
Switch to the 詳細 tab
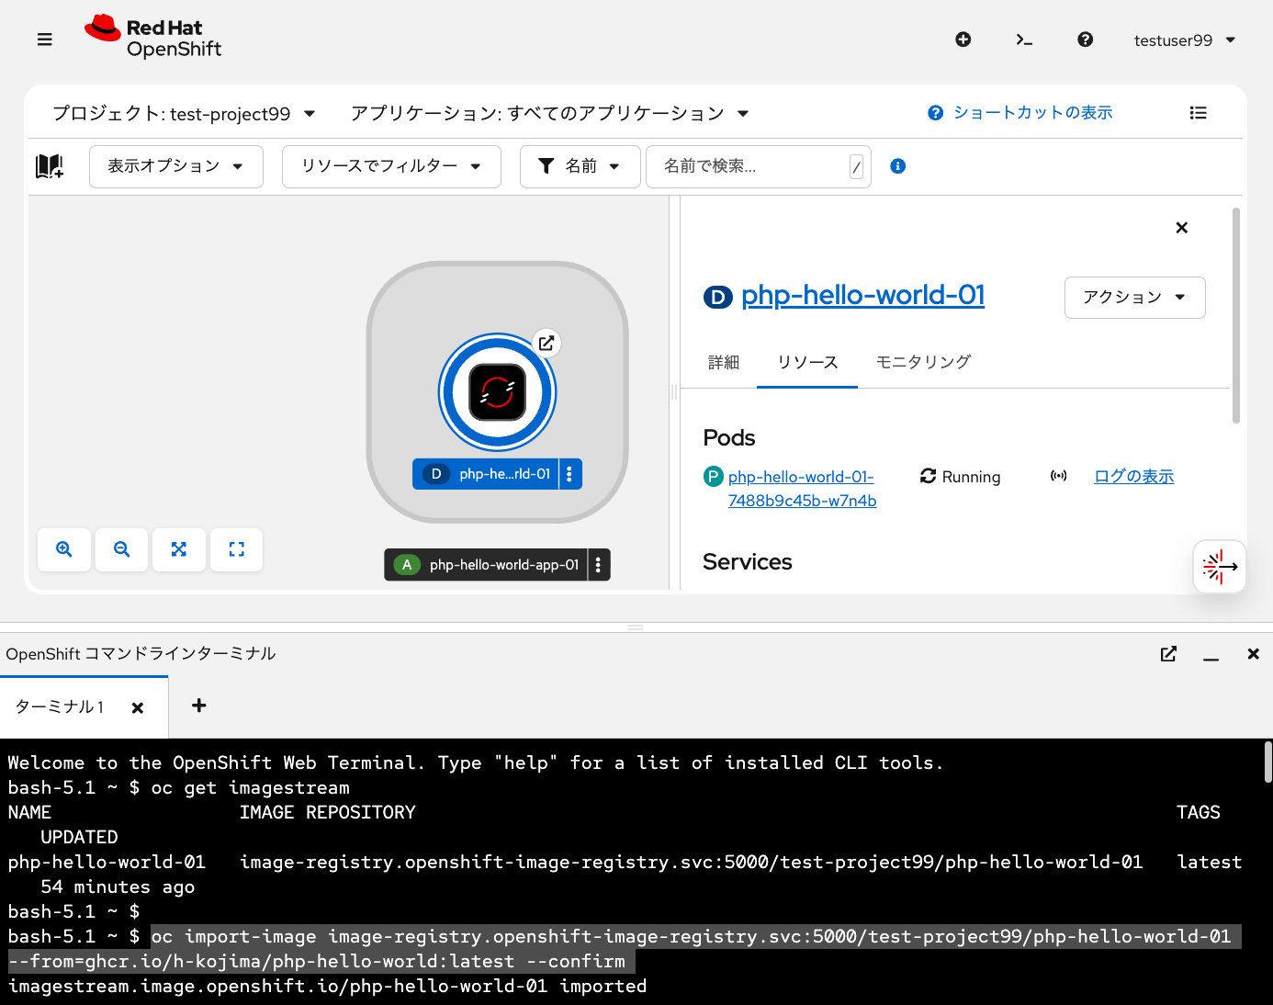724,362
